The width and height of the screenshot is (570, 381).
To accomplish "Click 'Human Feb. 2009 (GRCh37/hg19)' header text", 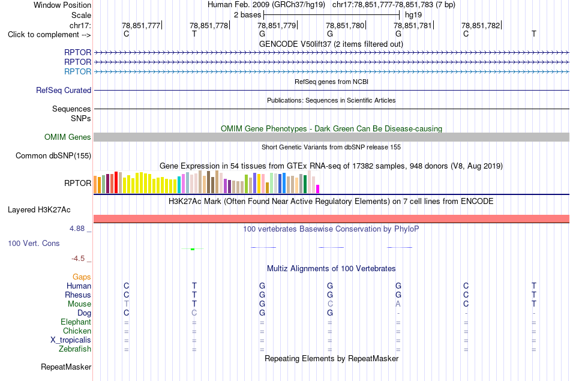I will (267, 5).
